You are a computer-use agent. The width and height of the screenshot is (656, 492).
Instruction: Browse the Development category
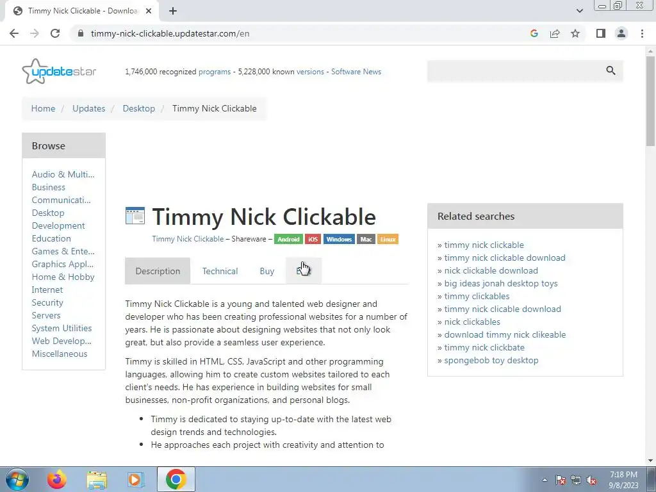coord(58,225)
